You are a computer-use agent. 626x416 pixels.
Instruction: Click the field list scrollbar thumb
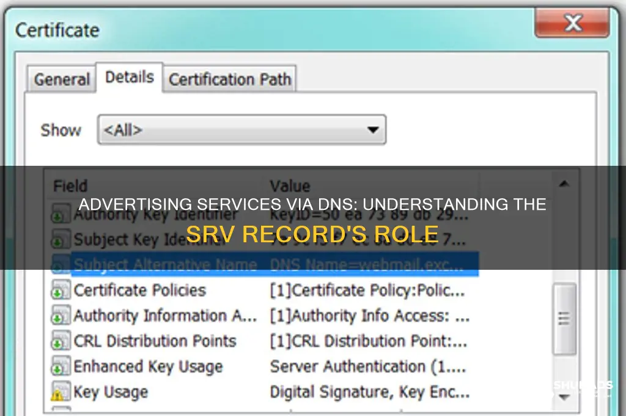(564, 319)
